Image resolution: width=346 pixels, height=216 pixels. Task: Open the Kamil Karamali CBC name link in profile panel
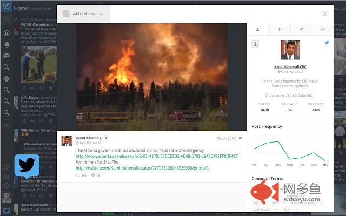(x=290, y=66)
